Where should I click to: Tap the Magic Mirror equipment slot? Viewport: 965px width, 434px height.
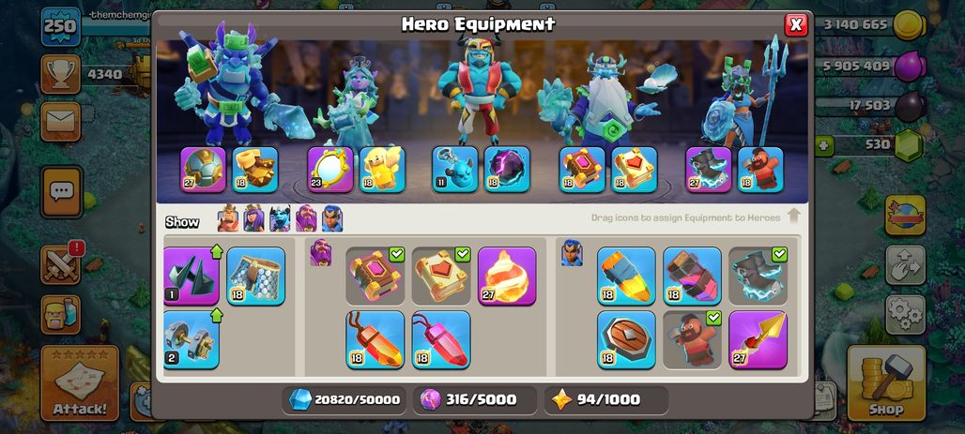[330, 169]
